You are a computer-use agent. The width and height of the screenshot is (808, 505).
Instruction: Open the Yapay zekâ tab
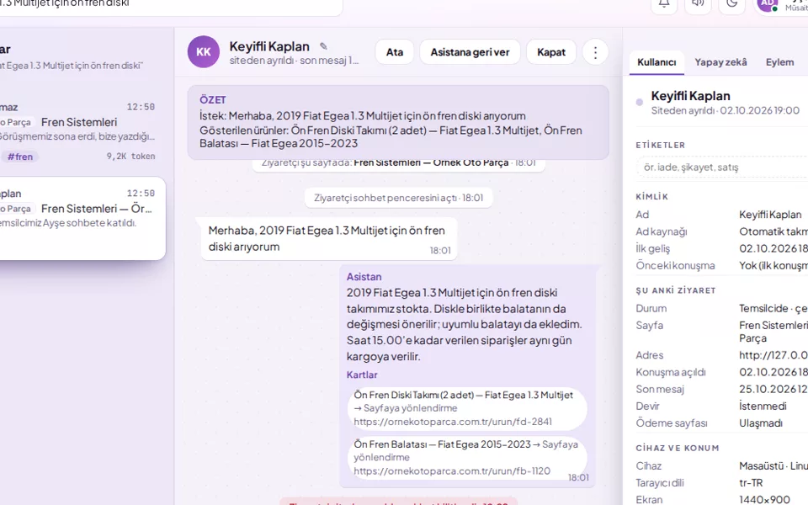[720, 62]
